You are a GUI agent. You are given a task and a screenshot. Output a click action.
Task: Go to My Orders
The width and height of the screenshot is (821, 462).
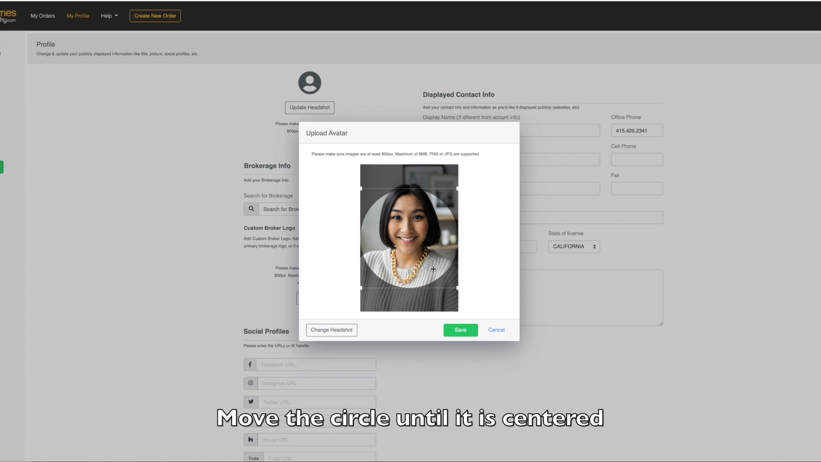42,16
